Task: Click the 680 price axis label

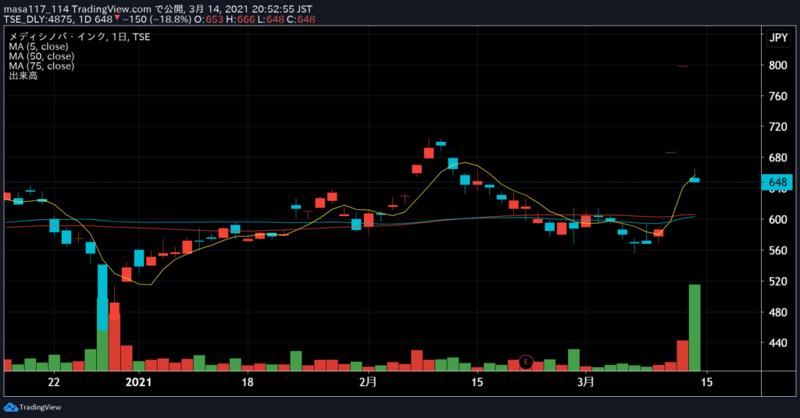Action: click(x=777, y=158)
